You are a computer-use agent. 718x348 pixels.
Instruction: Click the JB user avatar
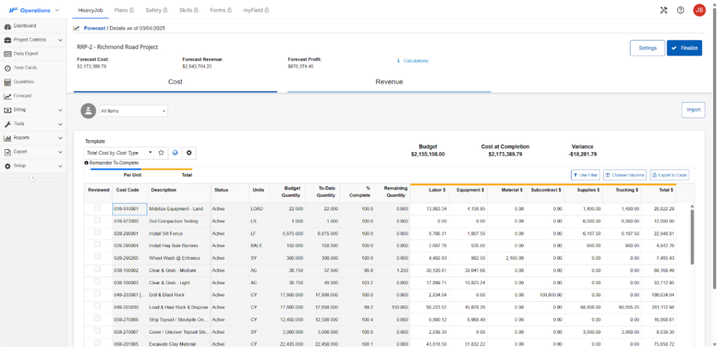(698, 10)
